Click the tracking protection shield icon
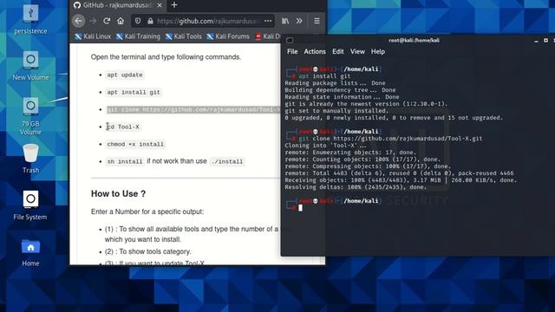555x312 pixels. click(x=138, y=21)
